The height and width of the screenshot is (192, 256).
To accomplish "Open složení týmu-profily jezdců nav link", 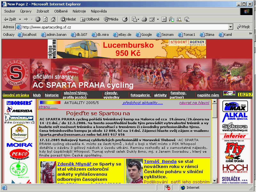I will click(75, 95).
